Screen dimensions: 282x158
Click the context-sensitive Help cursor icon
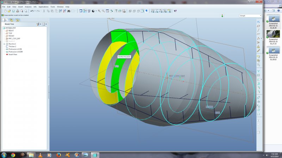pos(175,11)
